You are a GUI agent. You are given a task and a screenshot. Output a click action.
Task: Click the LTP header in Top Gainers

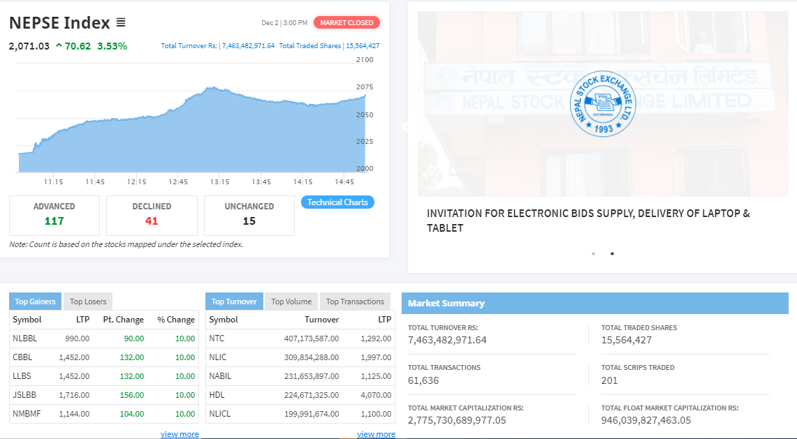pos(83,320)
